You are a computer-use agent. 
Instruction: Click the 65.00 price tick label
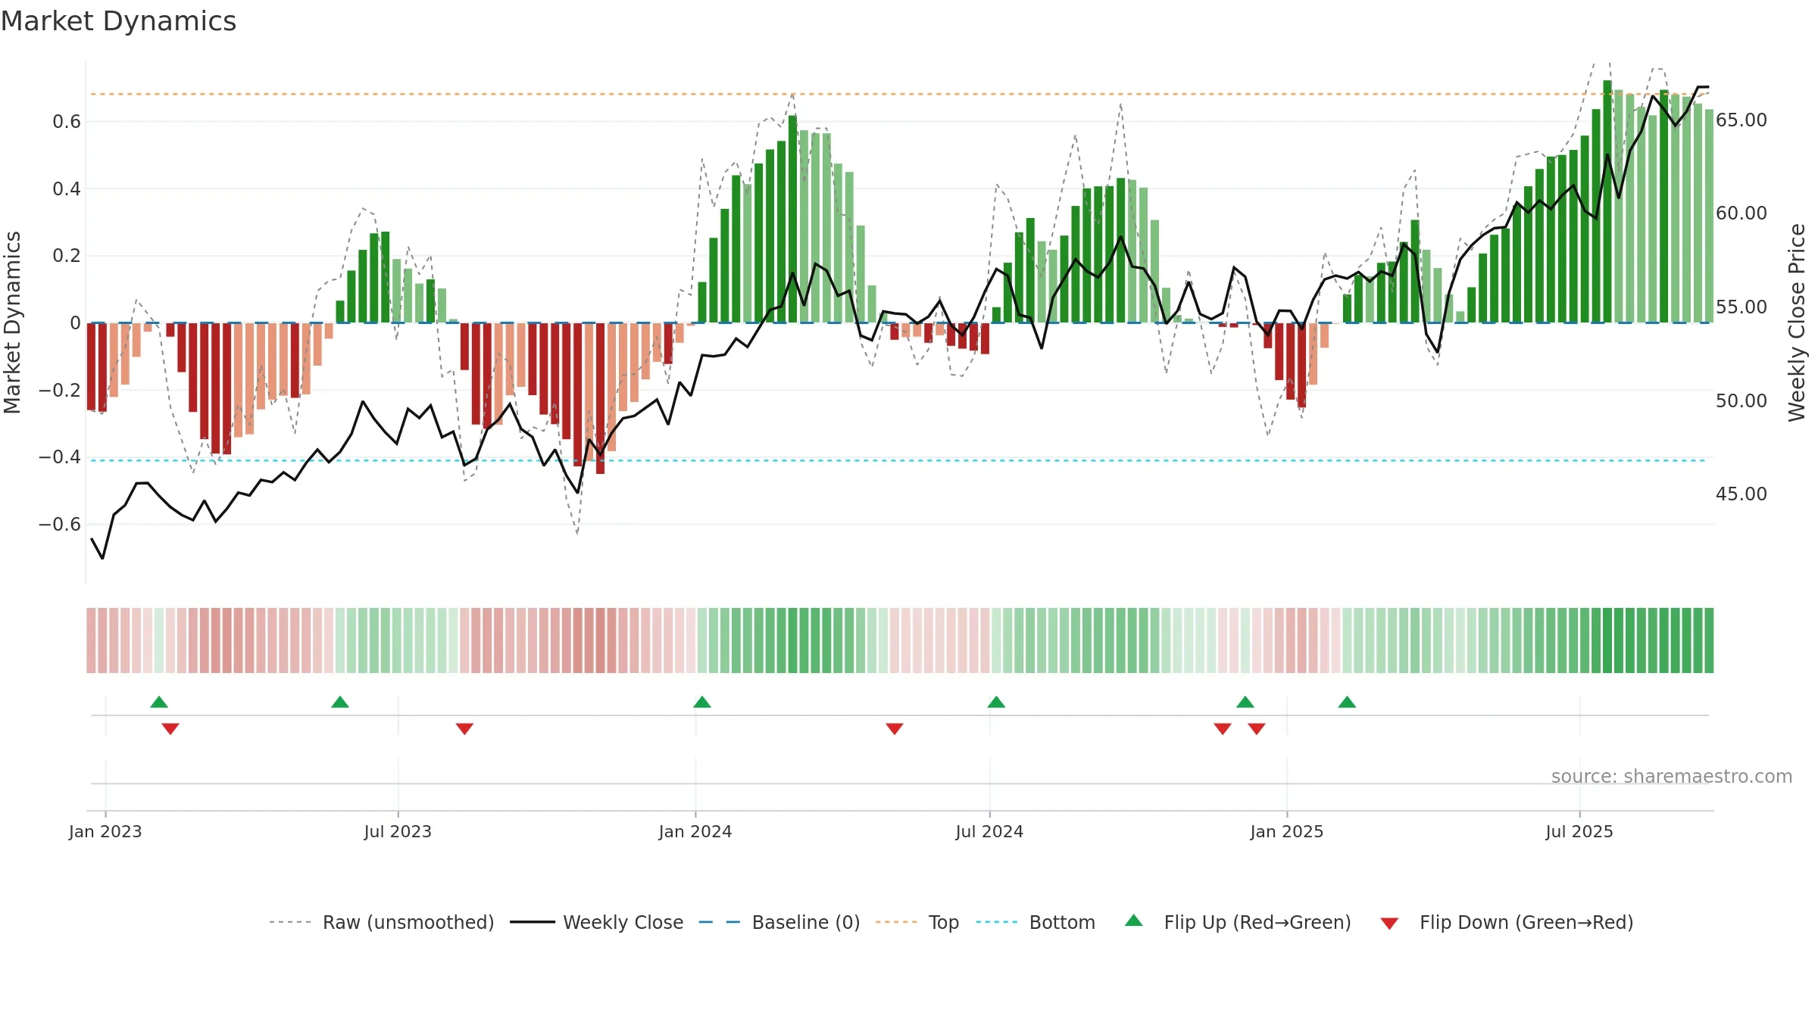pos(1741,120)
